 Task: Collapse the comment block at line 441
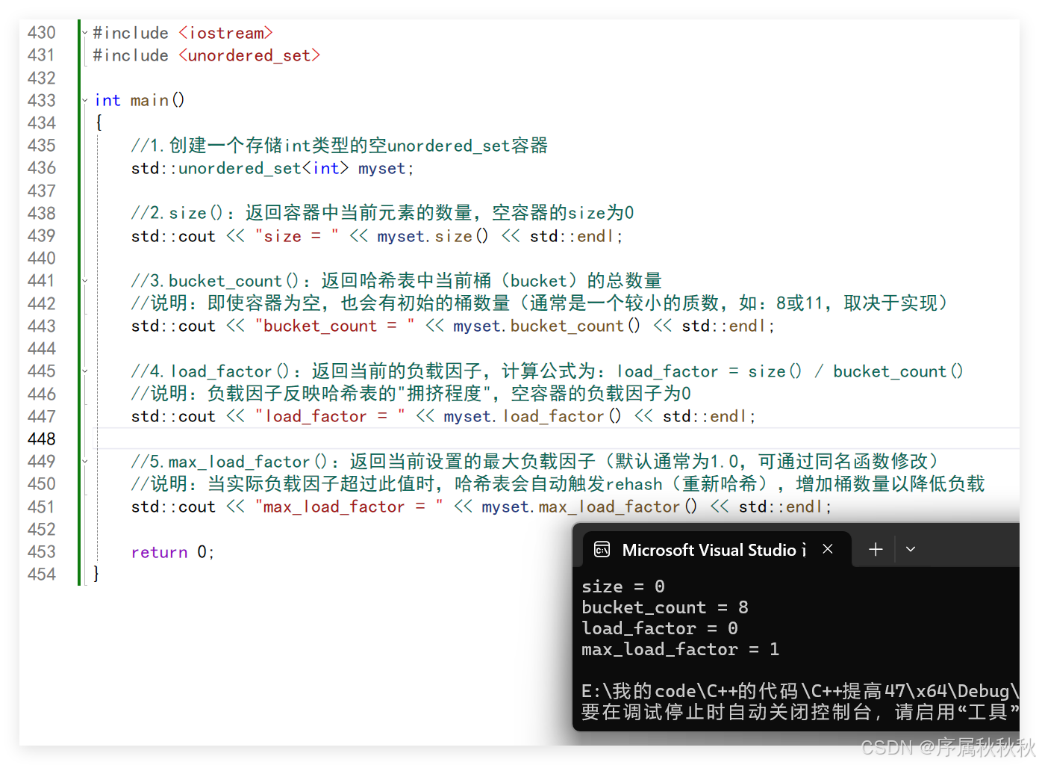pyautogui.click(x=84, y=281)
